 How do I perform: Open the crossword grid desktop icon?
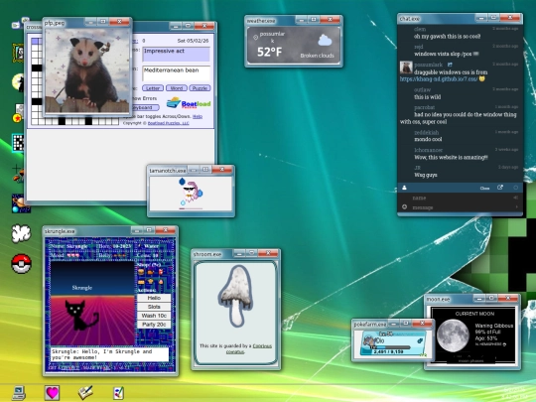pyautogui.click(x=18, y=143)
